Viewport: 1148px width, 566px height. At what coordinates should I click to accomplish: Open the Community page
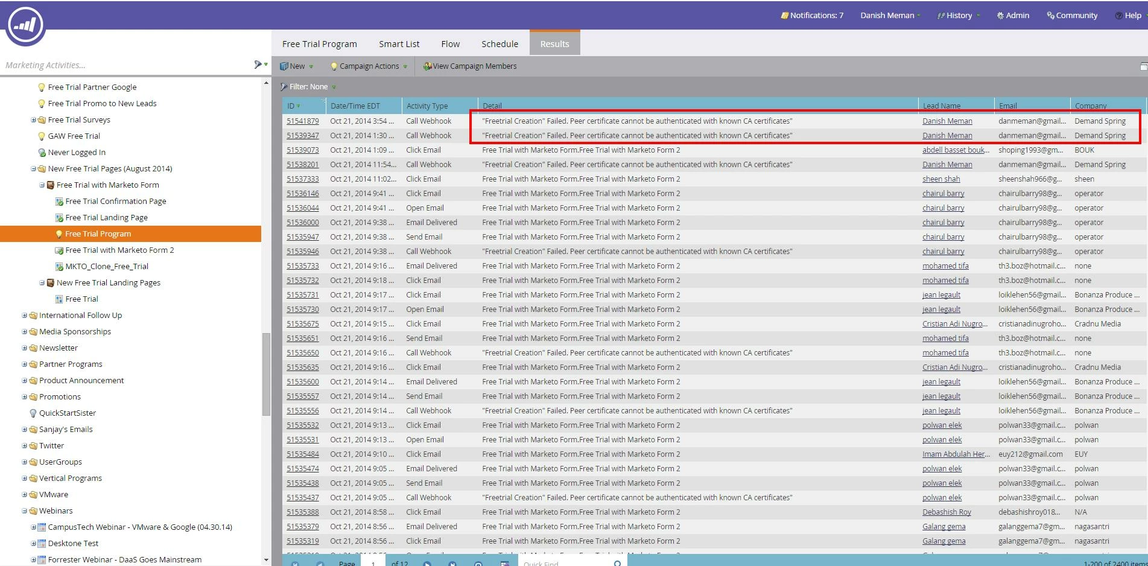click(1071, 16)
